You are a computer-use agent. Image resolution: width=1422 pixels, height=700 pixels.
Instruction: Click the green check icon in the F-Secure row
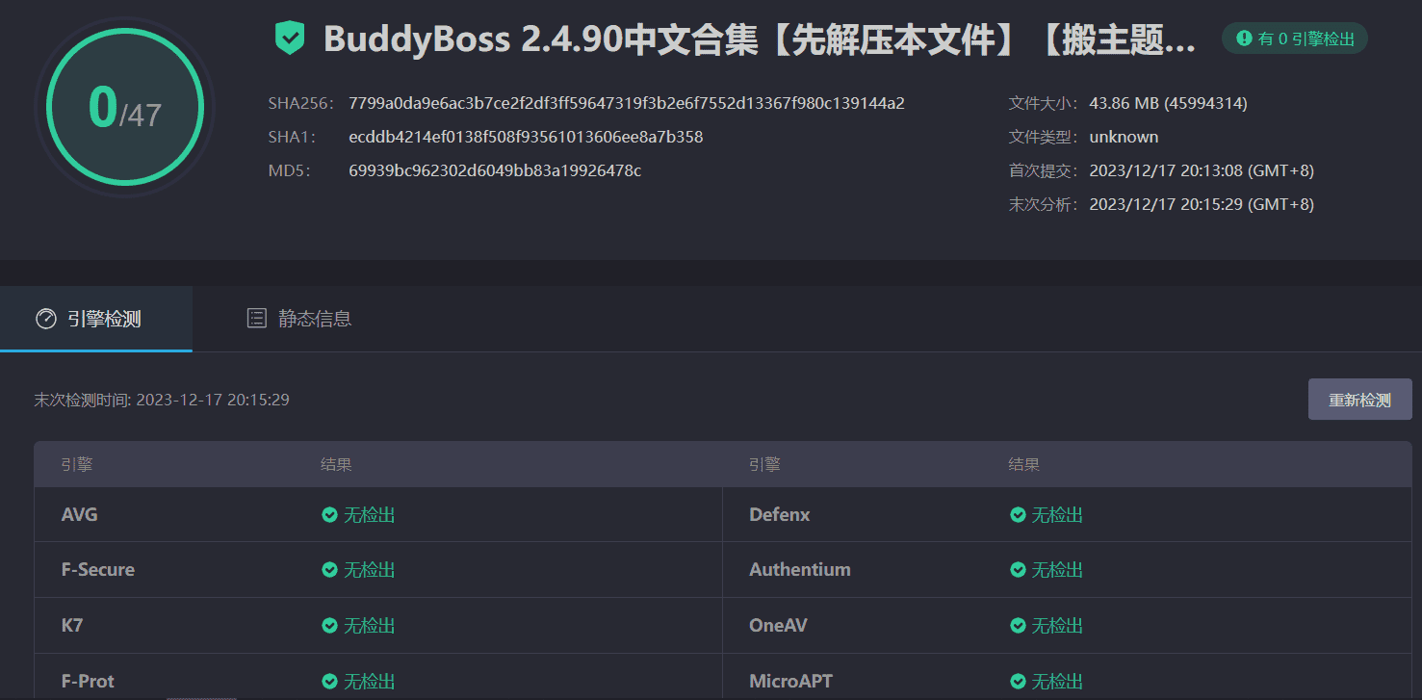329,570
